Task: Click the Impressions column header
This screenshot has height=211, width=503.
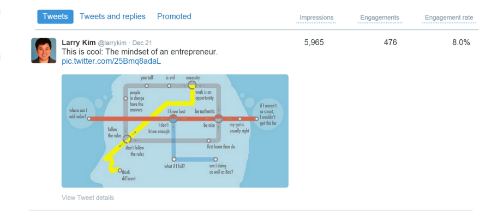Action: (x=316, y=17)
